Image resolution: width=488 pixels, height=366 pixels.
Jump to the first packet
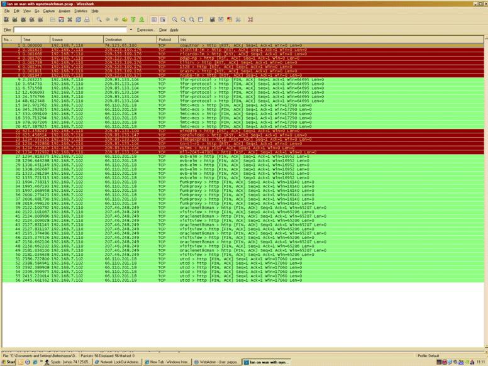click(x=133, y=19)
